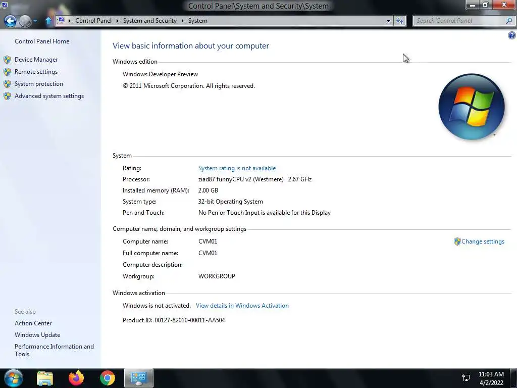Screen dimensions: 517x388
Task: Click the CVM01 value beside Full computer name
Action: pyautogui.click(x=208, y=253)
